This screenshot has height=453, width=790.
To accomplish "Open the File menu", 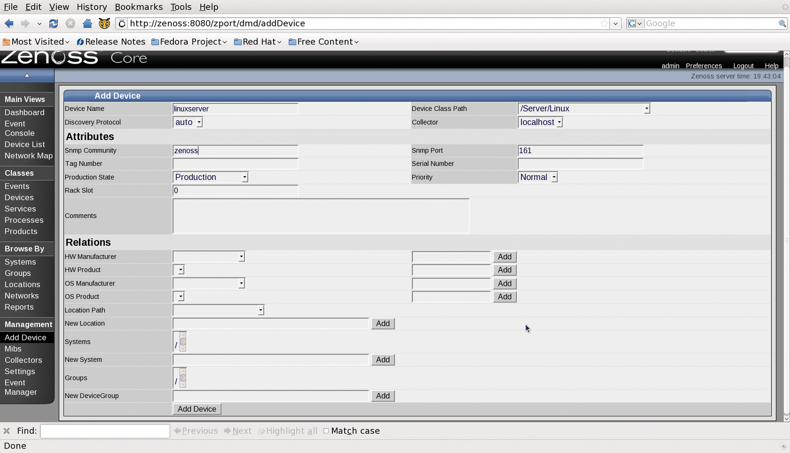I will pos(11,7).
